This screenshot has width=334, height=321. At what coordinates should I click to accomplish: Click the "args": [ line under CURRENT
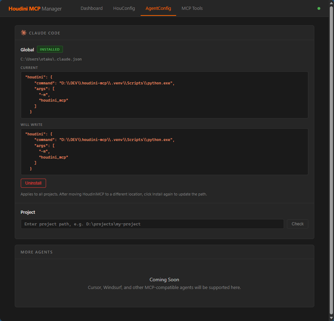(x=45, y=89)
